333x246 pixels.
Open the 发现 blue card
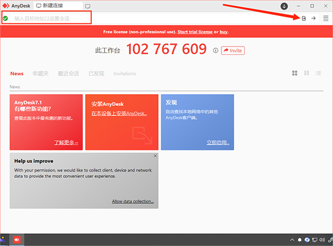point(197,122)
